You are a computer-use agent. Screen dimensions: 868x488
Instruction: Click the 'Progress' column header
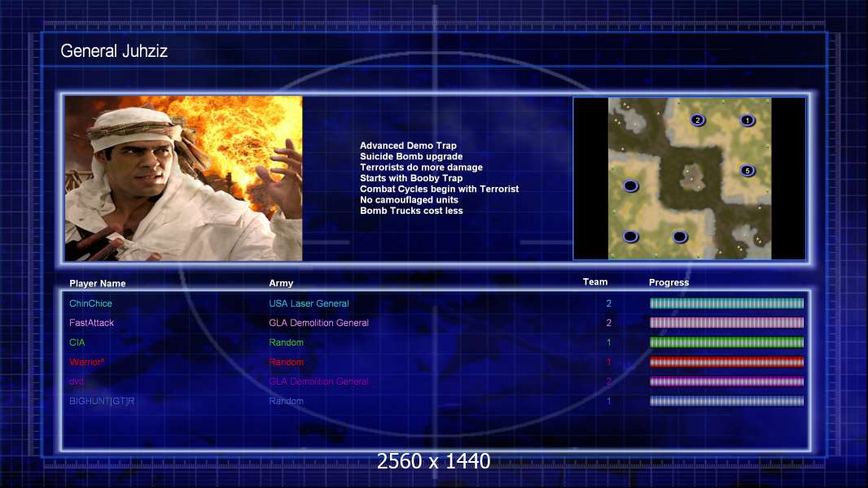pyautogui.click(x=669, y=282)
